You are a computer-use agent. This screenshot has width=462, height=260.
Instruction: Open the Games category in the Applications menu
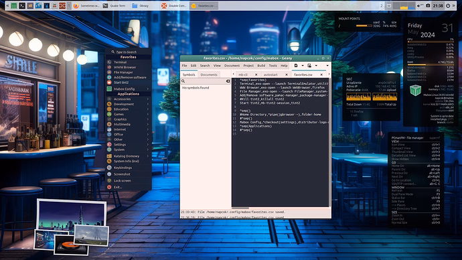coord(129,114)
